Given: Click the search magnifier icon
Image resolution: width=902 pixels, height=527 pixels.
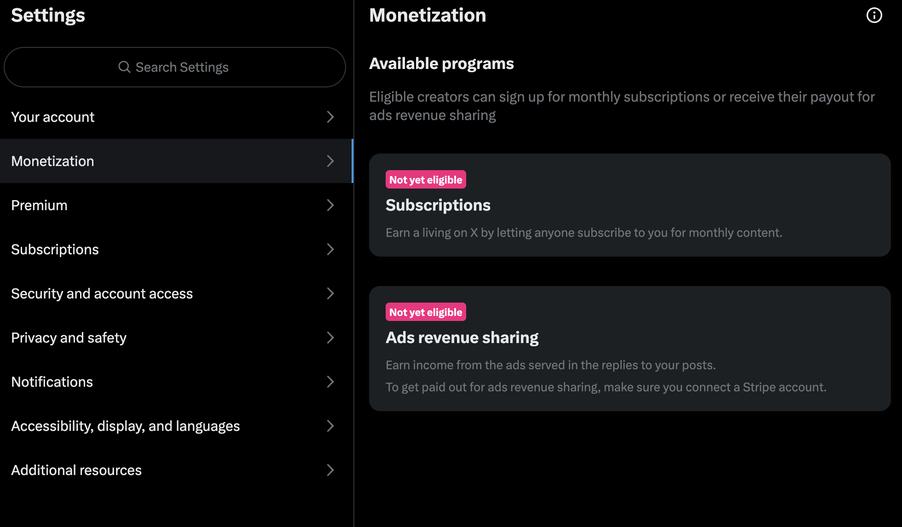Looking at the screenshot, I should (x=124, y=67).
